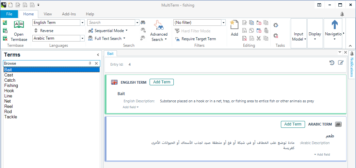Open the quick access toolbar customize arrow

(x=38, y=5)
